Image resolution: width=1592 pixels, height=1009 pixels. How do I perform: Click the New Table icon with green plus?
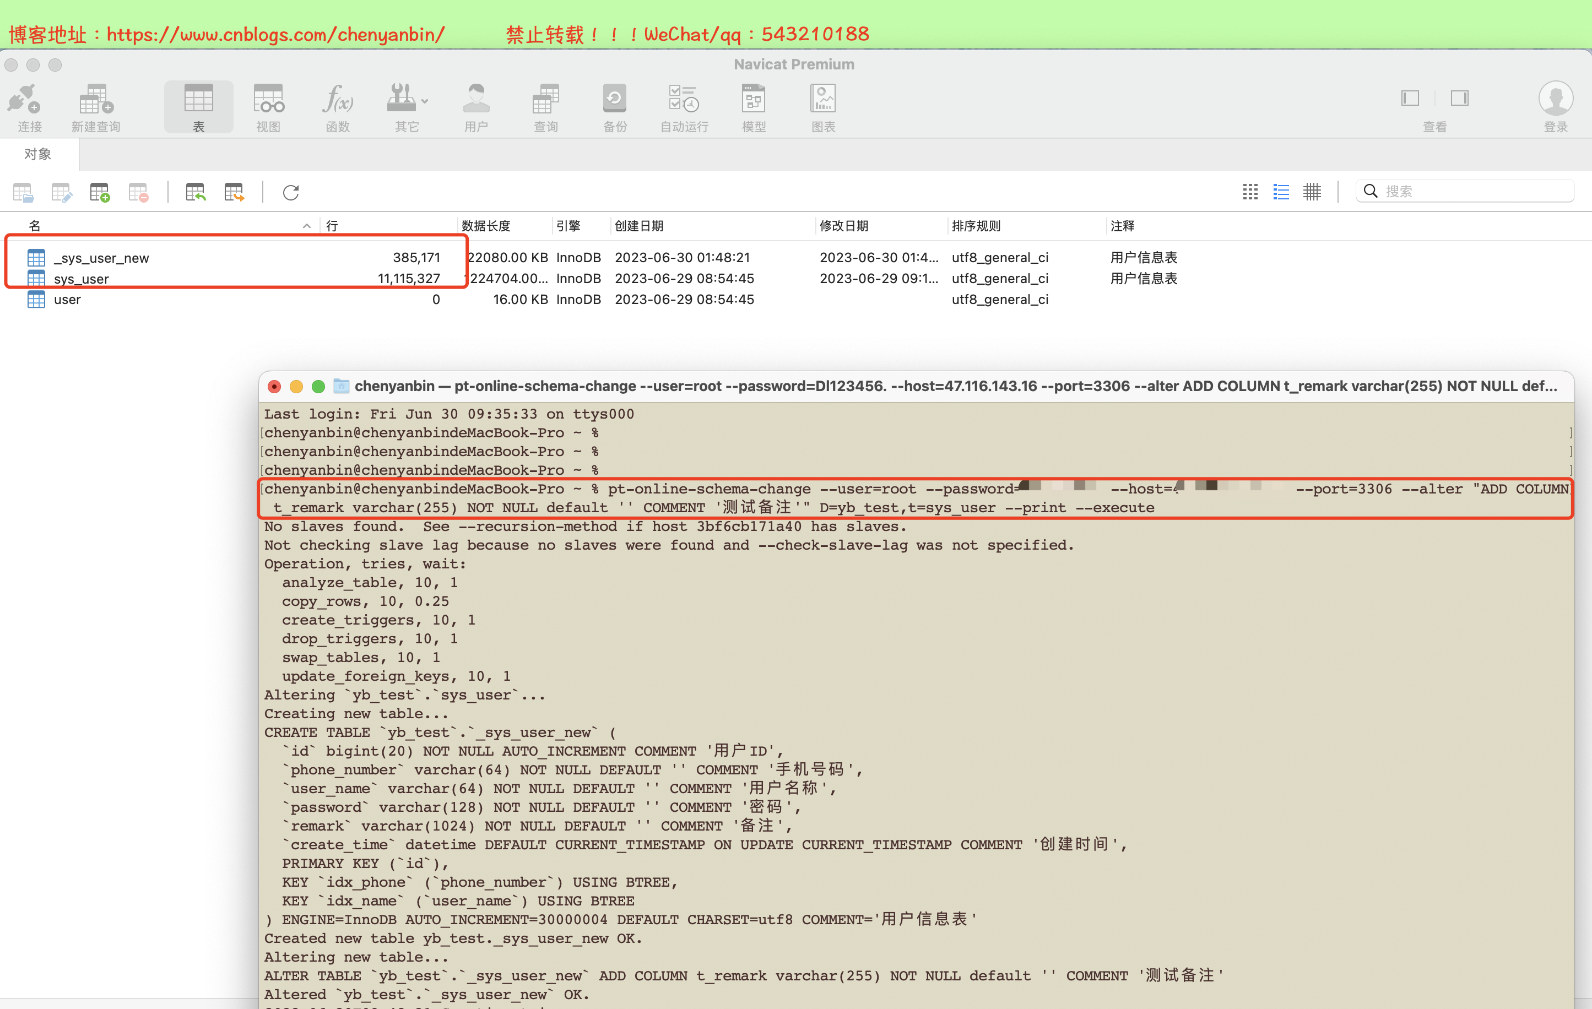100,192
